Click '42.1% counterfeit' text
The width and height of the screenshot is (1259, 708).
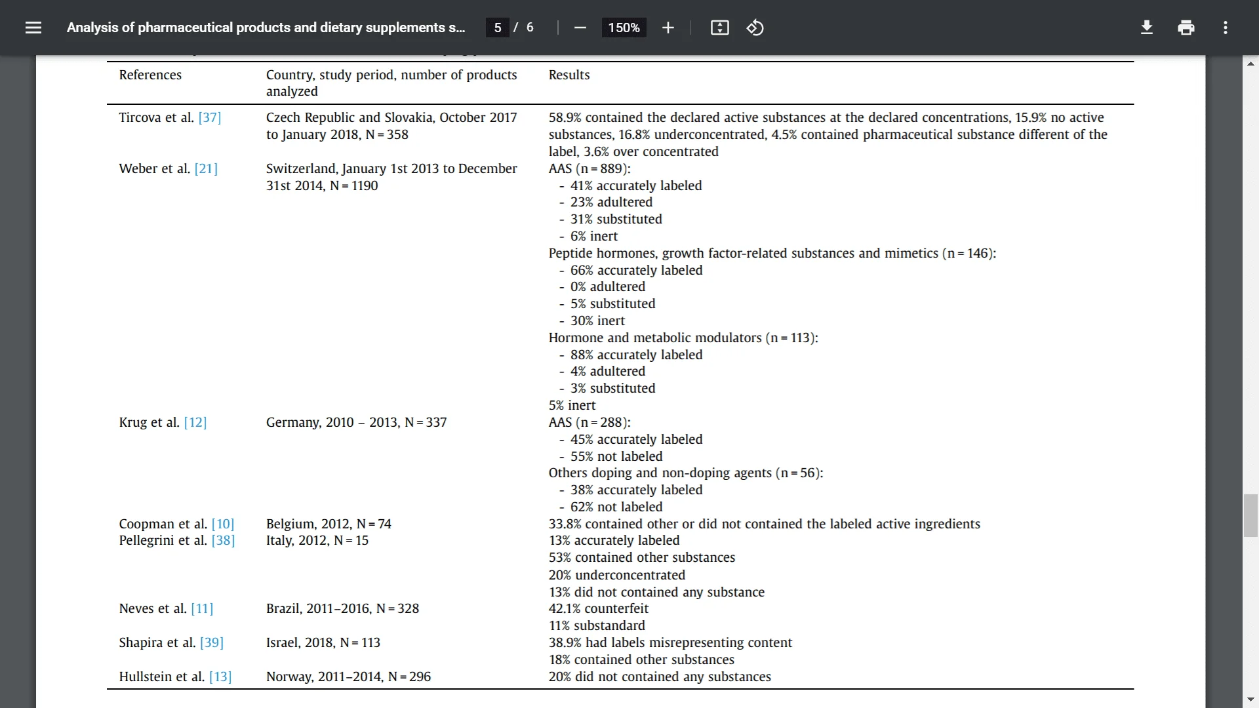pyautogui.click(x=599, y=608)
